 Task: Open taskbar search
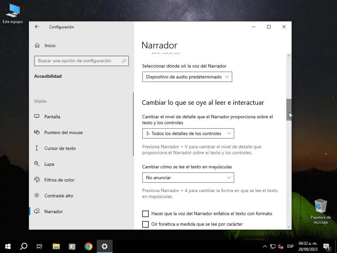pos(24,246)
